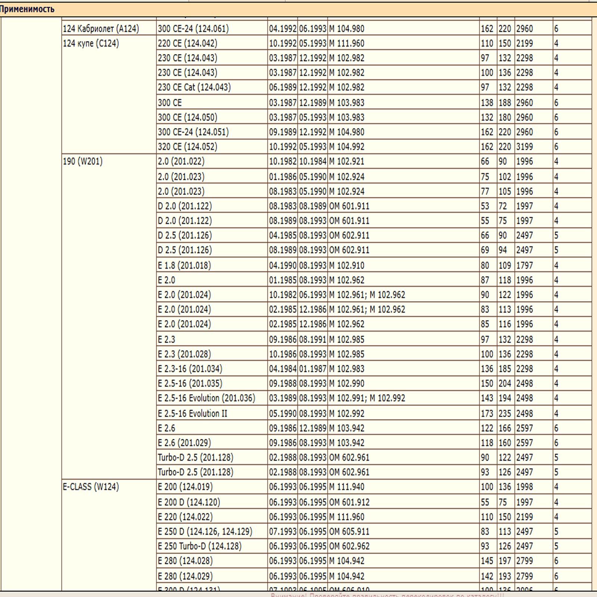Click the E 280 (124.028) cell
Viewport: 597px width, 597px height.
(x=212, y=560)
